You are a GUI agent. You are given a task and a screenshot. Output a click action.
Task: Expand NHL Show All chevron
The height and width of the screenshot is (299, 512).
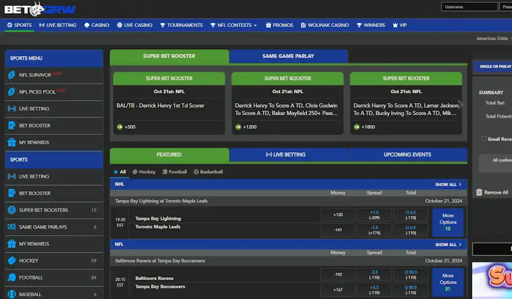460,184
